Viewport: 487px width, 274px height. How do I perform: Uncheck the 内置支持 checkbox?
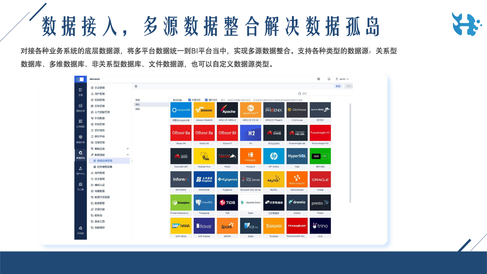pos(190,100)
